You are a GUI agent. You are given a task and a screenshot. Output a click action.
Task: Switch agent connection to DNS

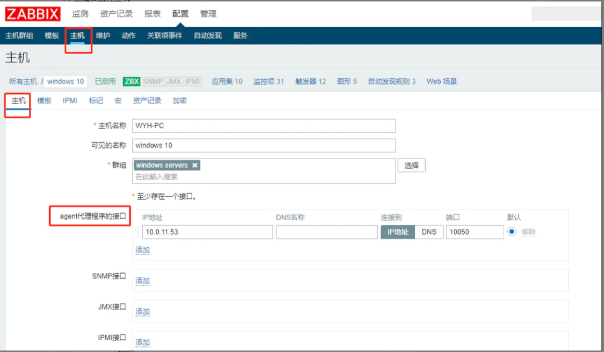click(x=428, y=232)
